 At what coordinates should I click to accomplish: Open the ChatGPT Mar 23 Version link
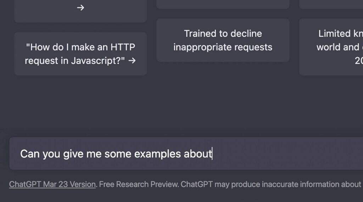pos(52,184)
